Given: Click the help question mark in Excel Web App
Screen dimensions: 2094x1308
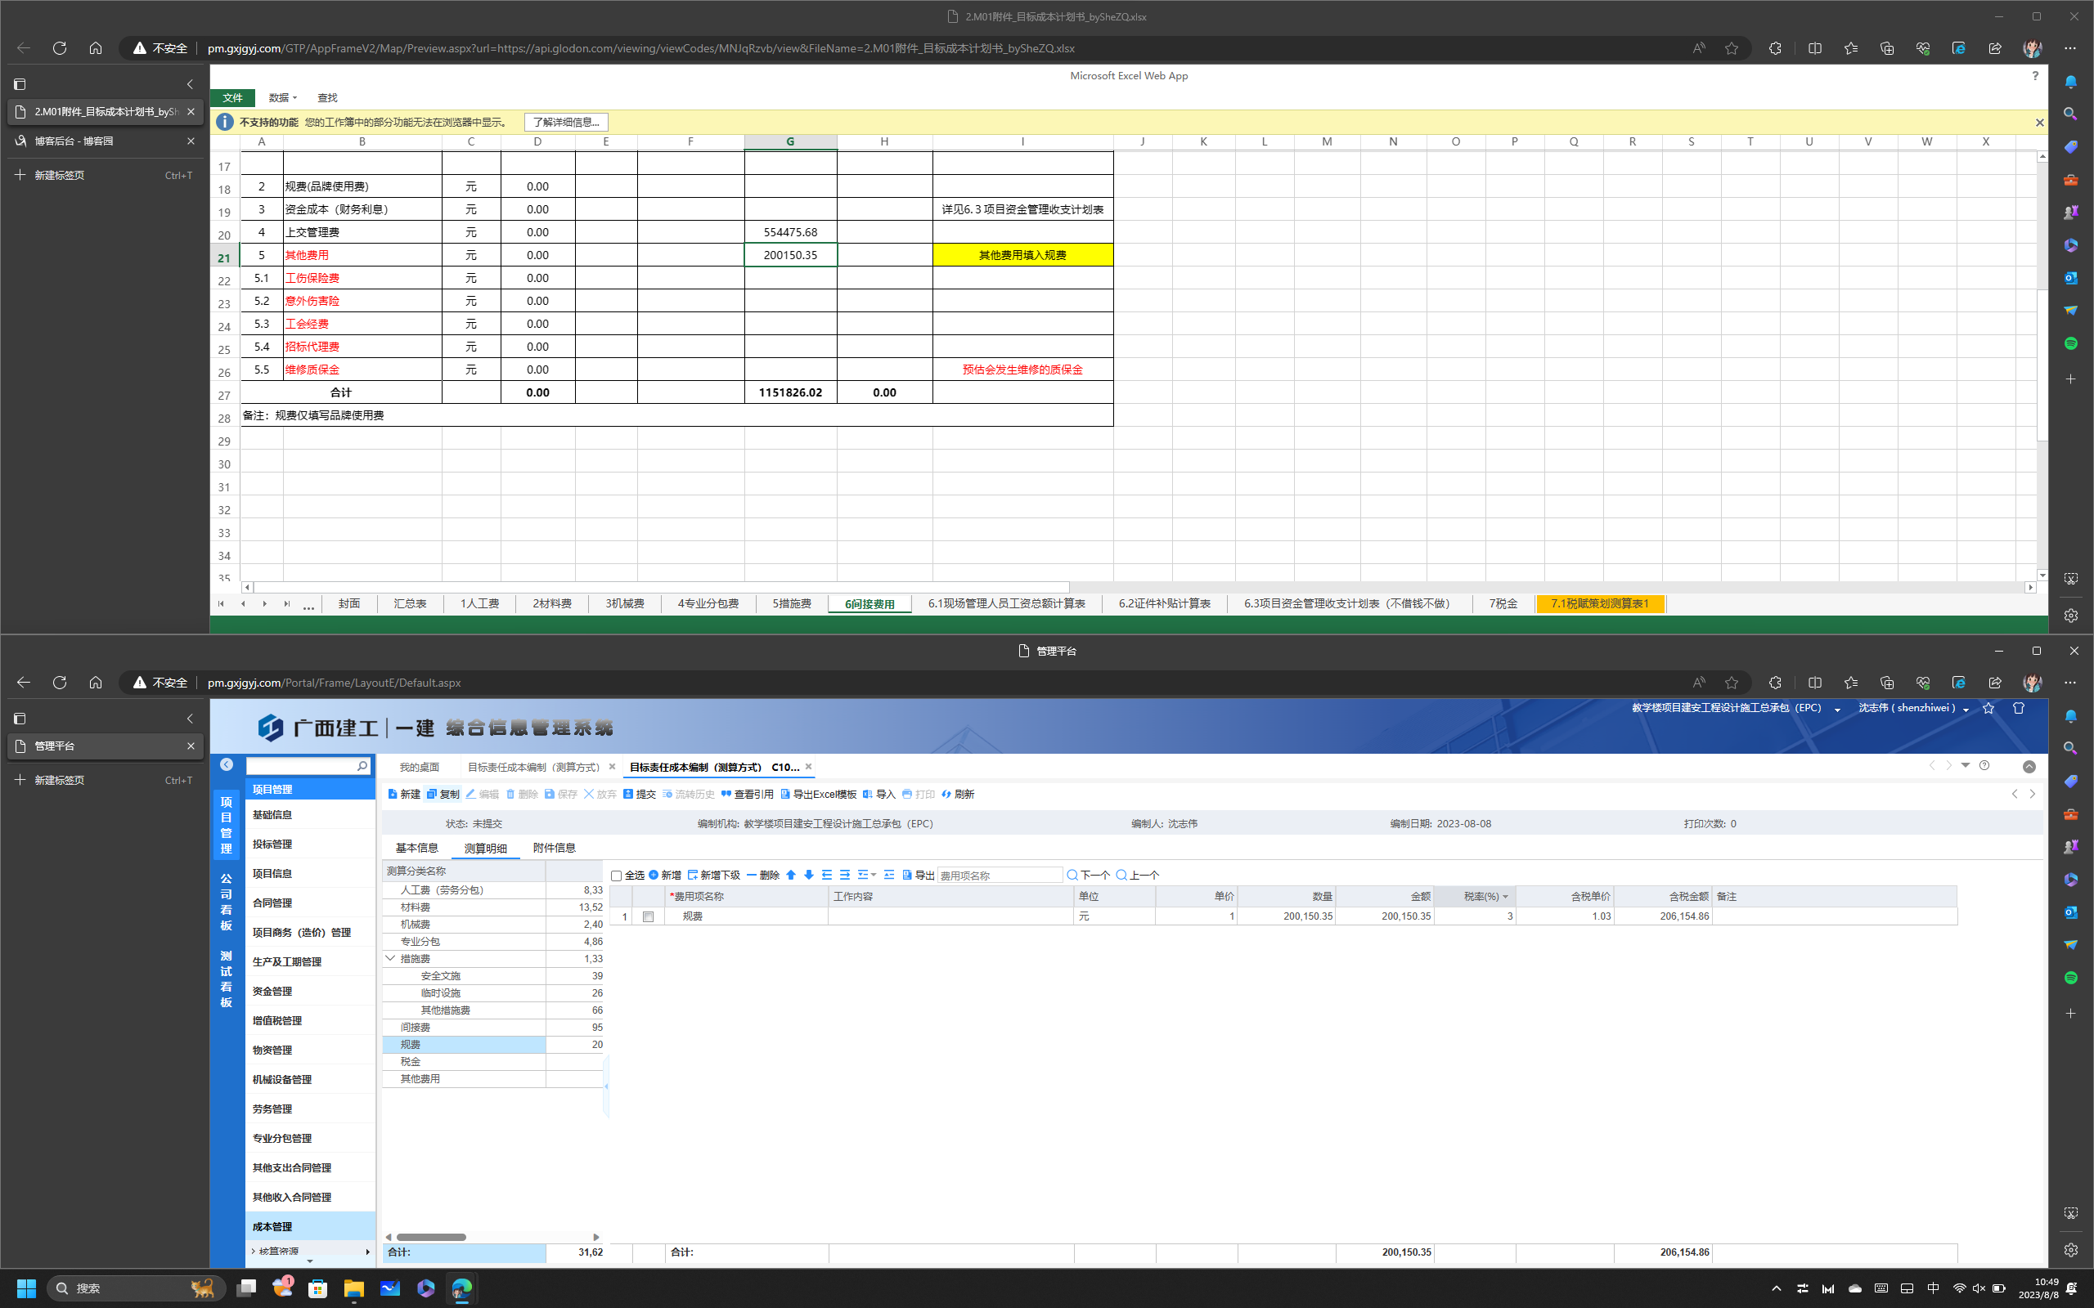Looking at the screenshot, I should click(2034, 76).
